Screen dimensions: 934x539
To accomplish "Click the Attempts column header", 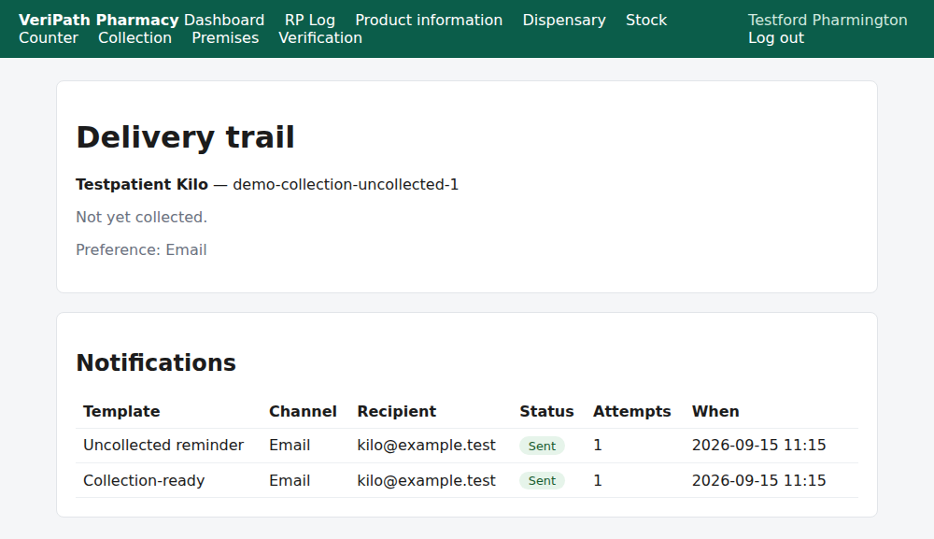I will 632,412.
